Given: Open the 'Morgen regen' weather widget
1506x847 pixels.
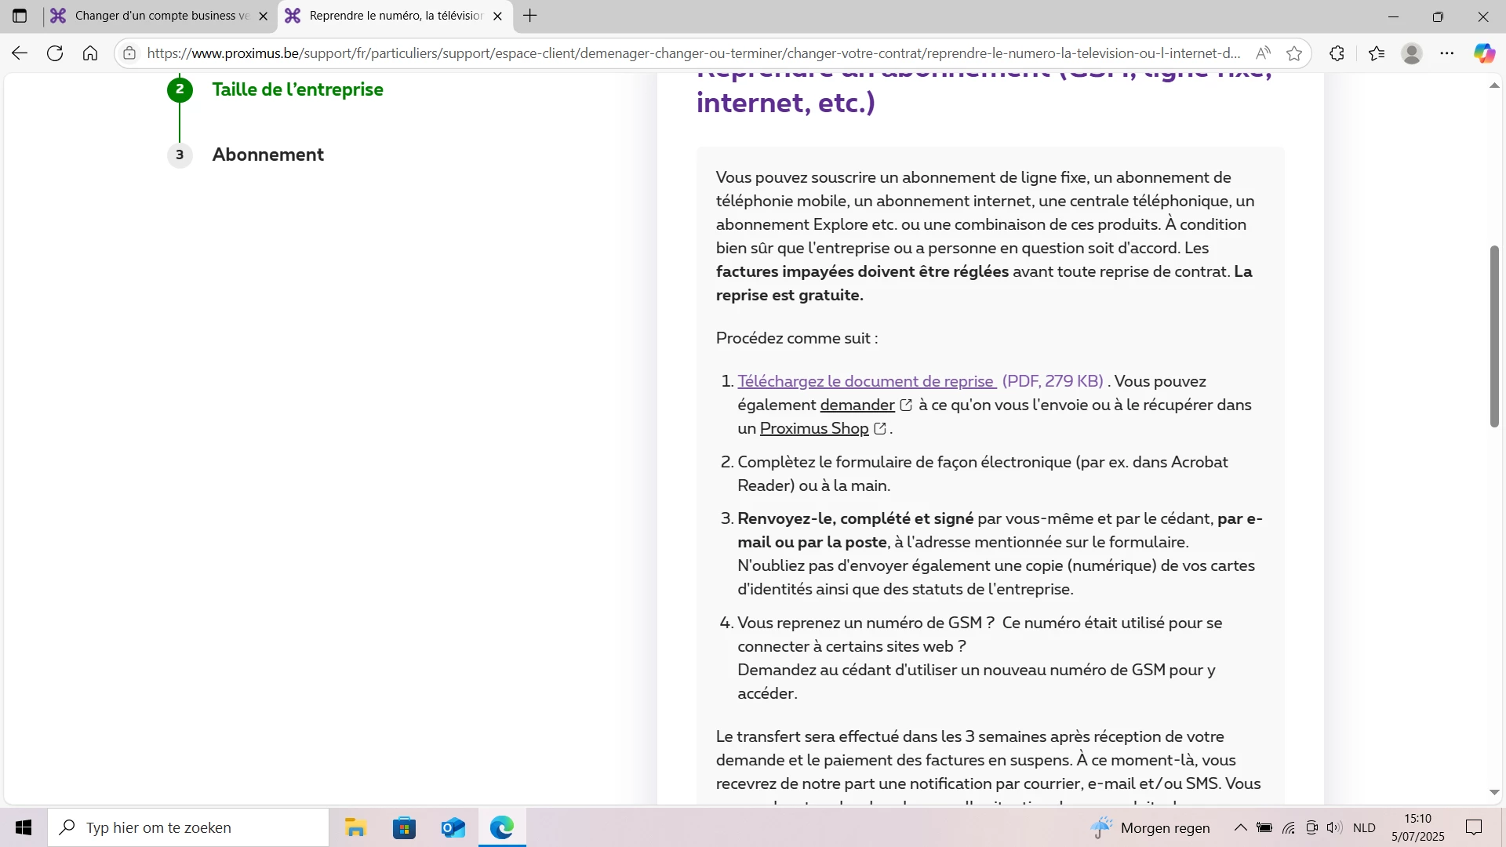Looking at the screenshot, I should [x=1151, y=827].
